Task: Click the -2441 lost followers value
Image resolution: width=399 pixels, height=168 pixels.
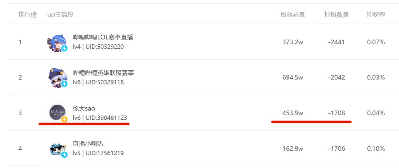Action: pyautogui.click(x=336, y=42)
